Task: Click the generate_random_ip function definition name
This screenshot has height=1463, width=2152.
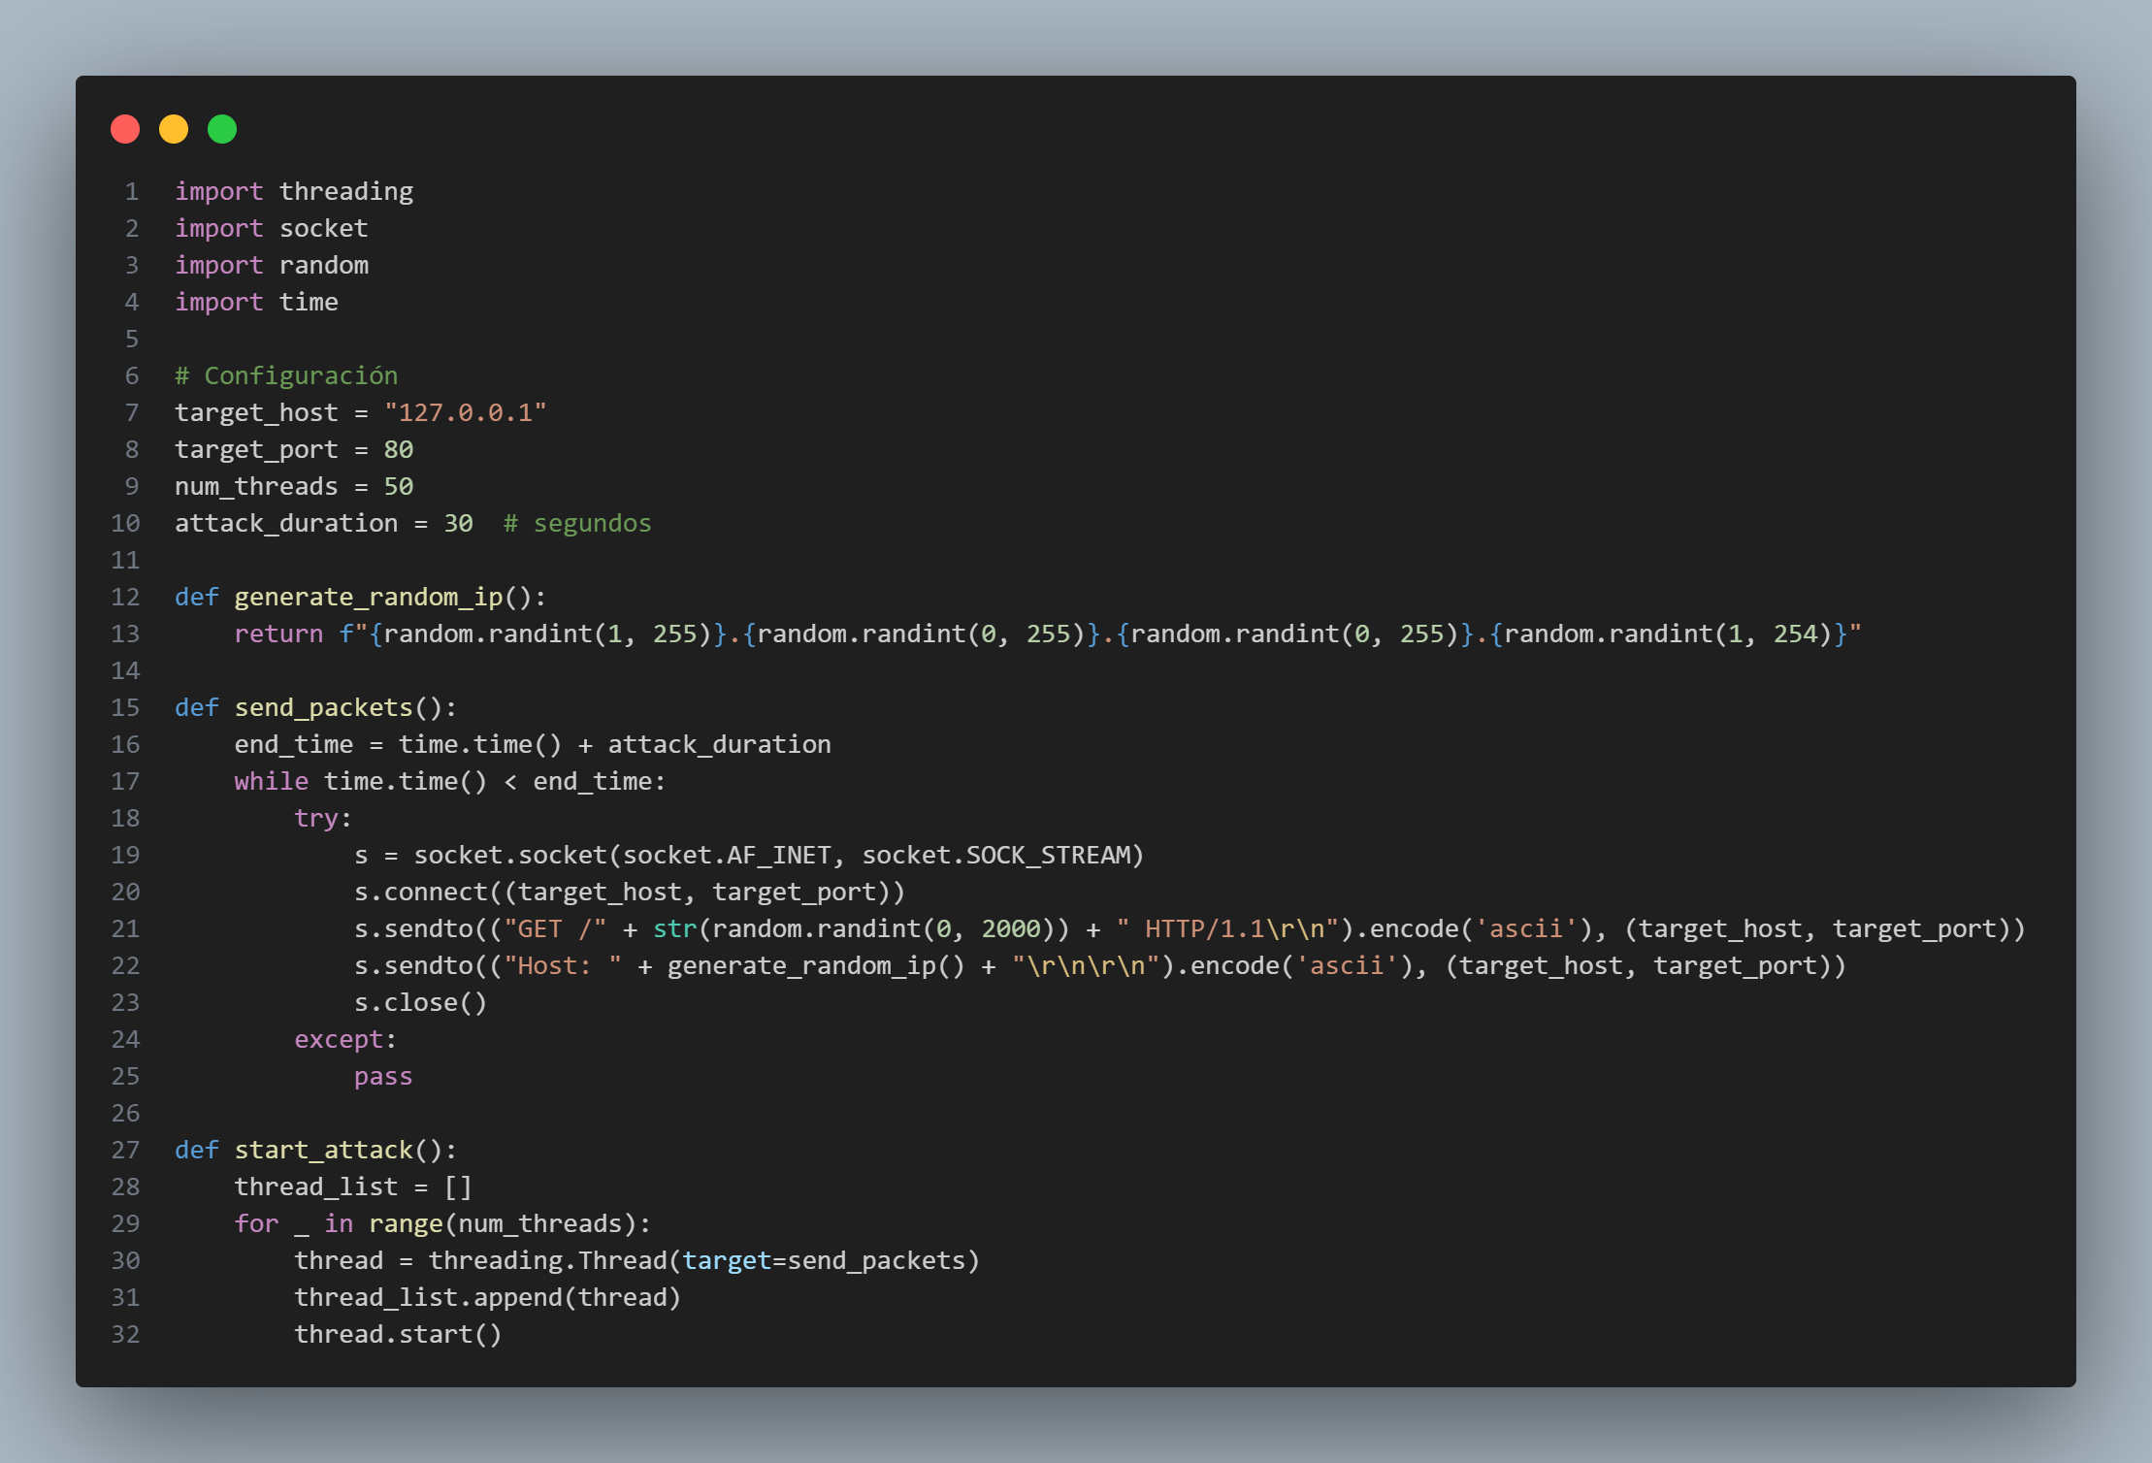Action: coord(368,597)
